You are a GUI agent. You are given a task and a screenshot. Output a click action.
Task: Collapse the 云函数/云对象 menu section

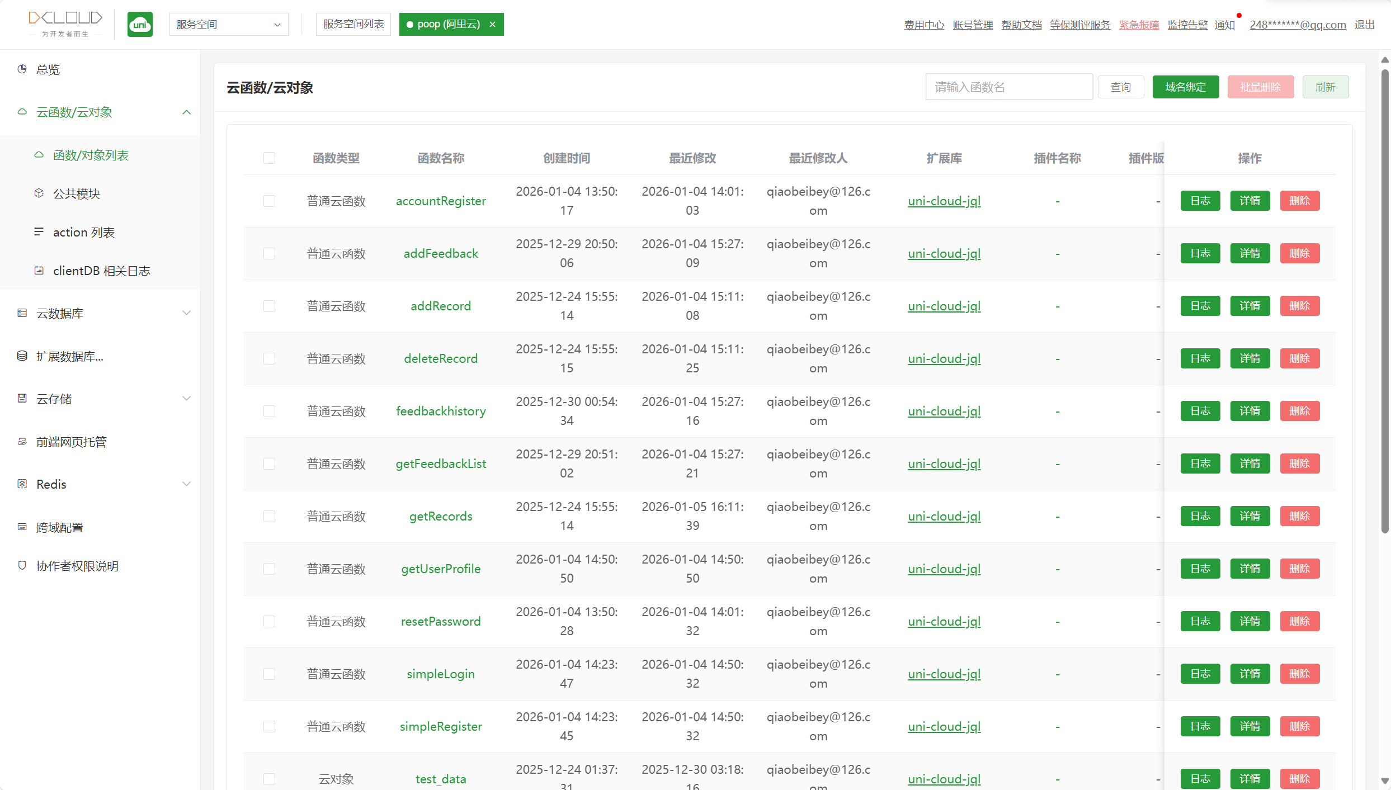point(186,112)
